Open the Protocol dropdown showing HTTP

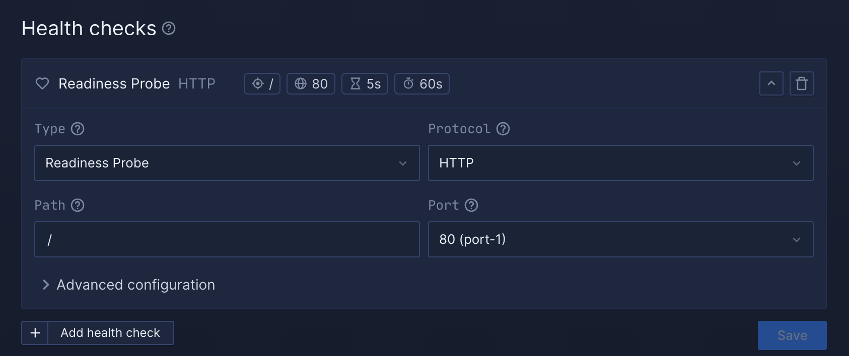620,163
